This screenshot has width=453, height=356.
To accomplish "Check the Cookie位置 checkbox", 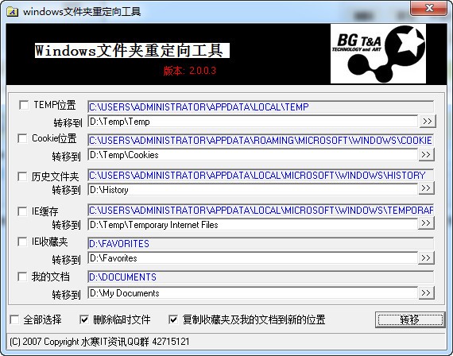I will click(22, 138).
